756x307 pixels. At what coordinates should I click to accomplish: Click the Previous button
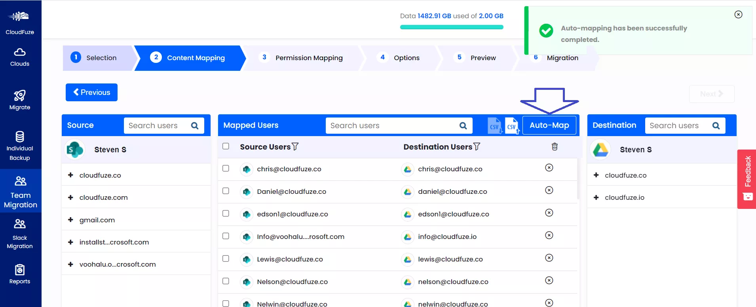91,92
